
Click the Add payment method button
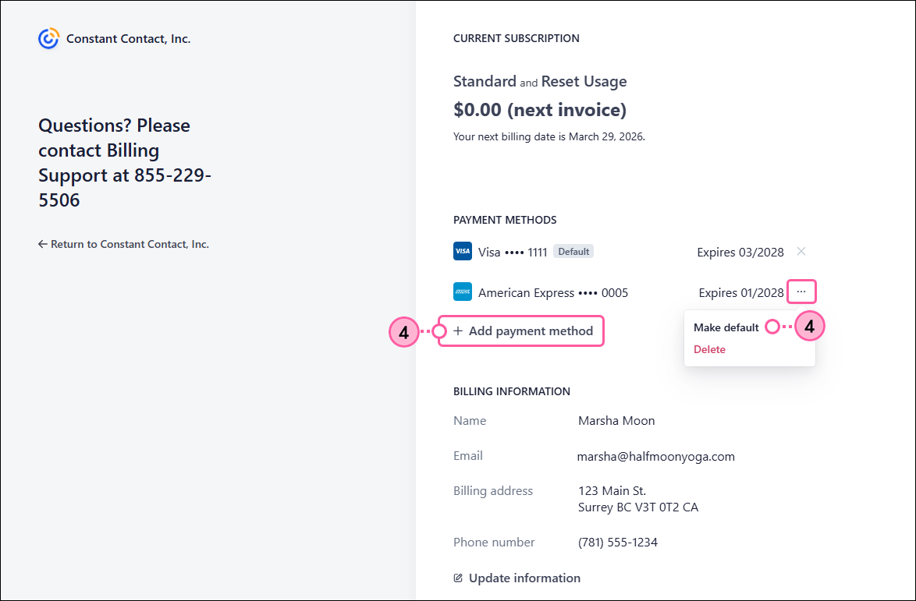pyautogui.click(x=521, y=331)
